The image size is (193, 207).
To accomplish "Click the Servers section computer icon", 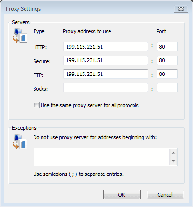I will [20, 35].
